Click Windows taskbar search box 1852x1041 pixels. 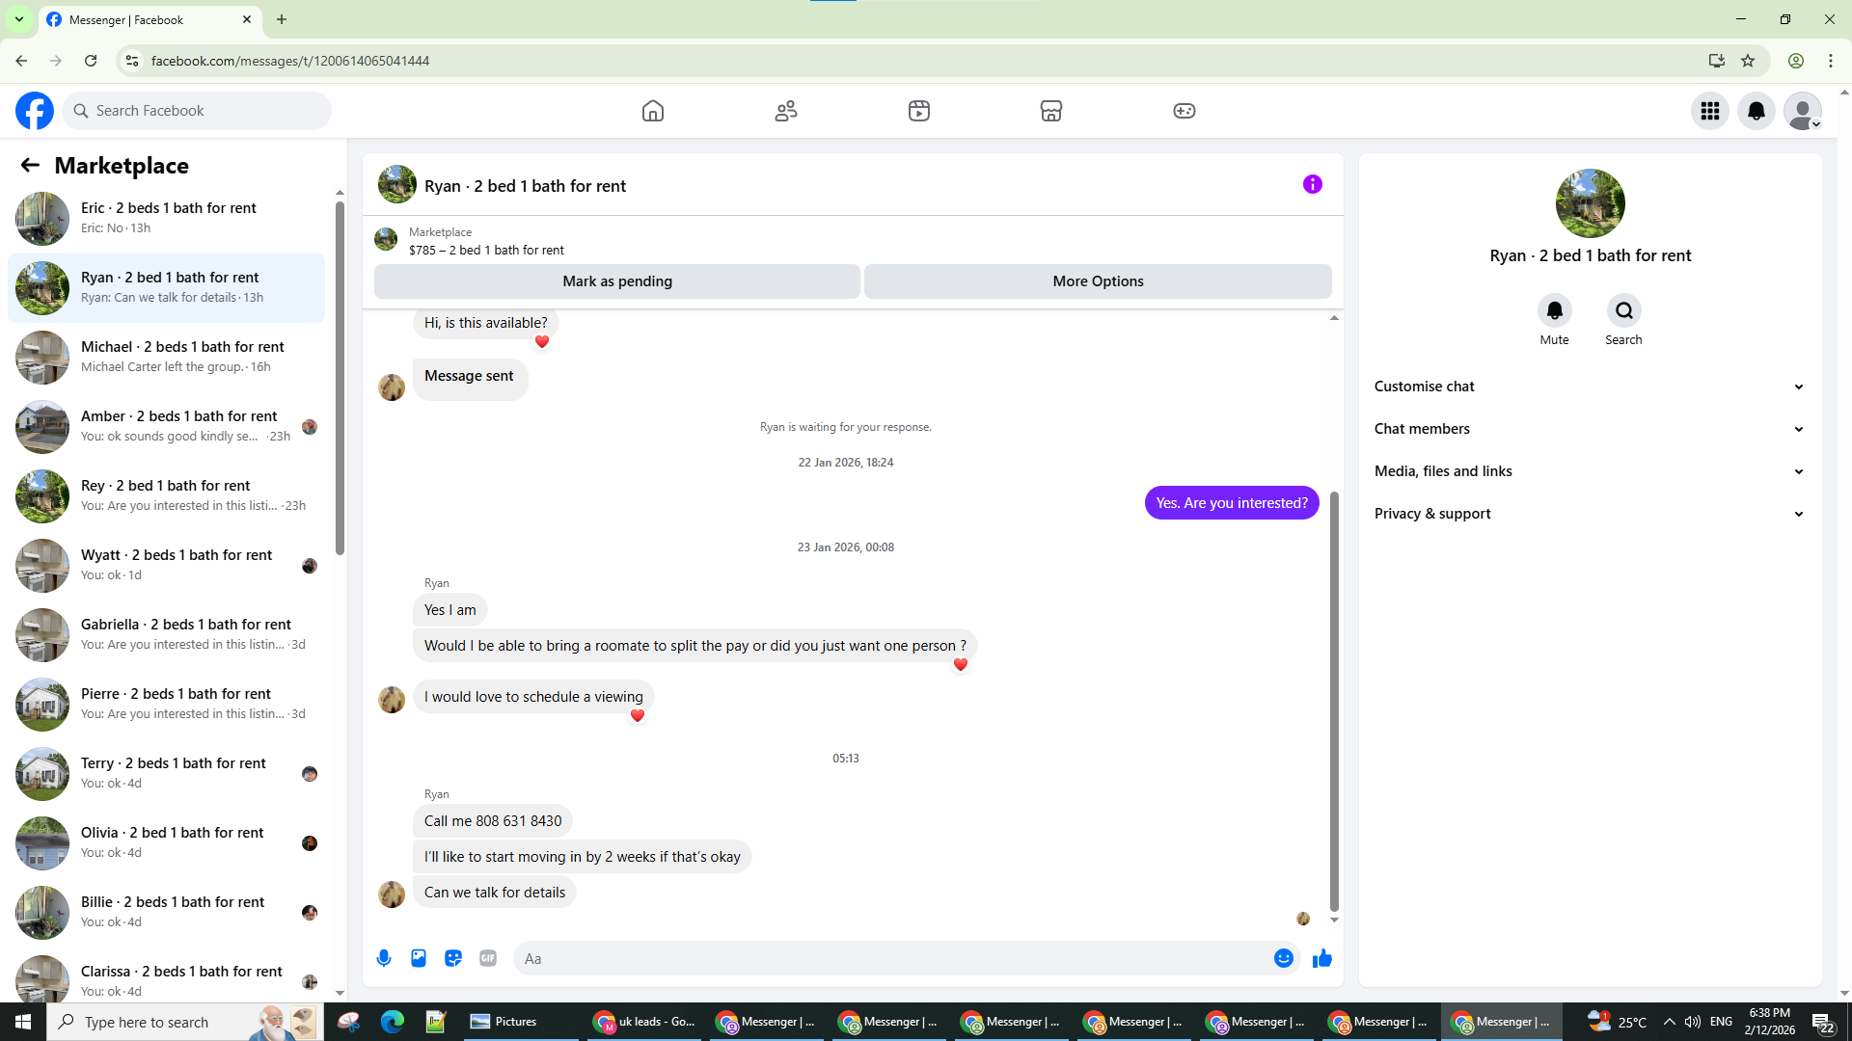click(185, 1022)
